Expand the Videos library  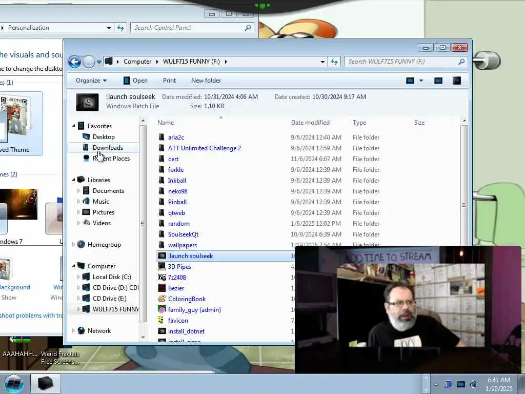[78, 223]
